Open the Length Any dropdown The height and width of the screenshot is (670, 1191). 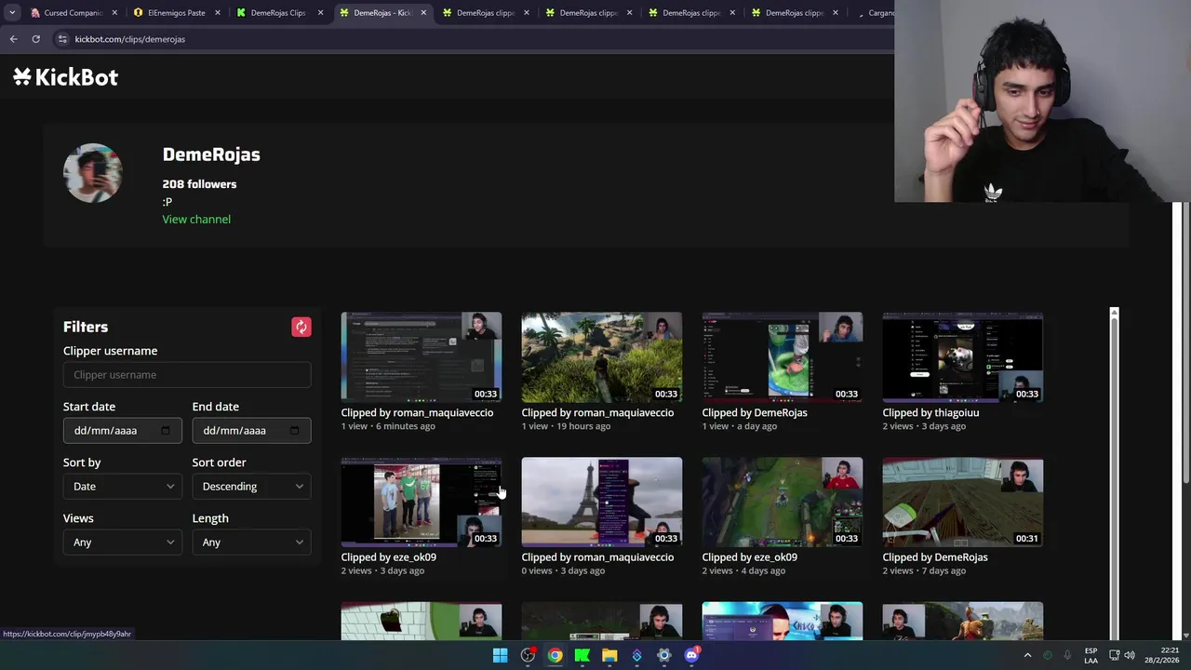251,543
